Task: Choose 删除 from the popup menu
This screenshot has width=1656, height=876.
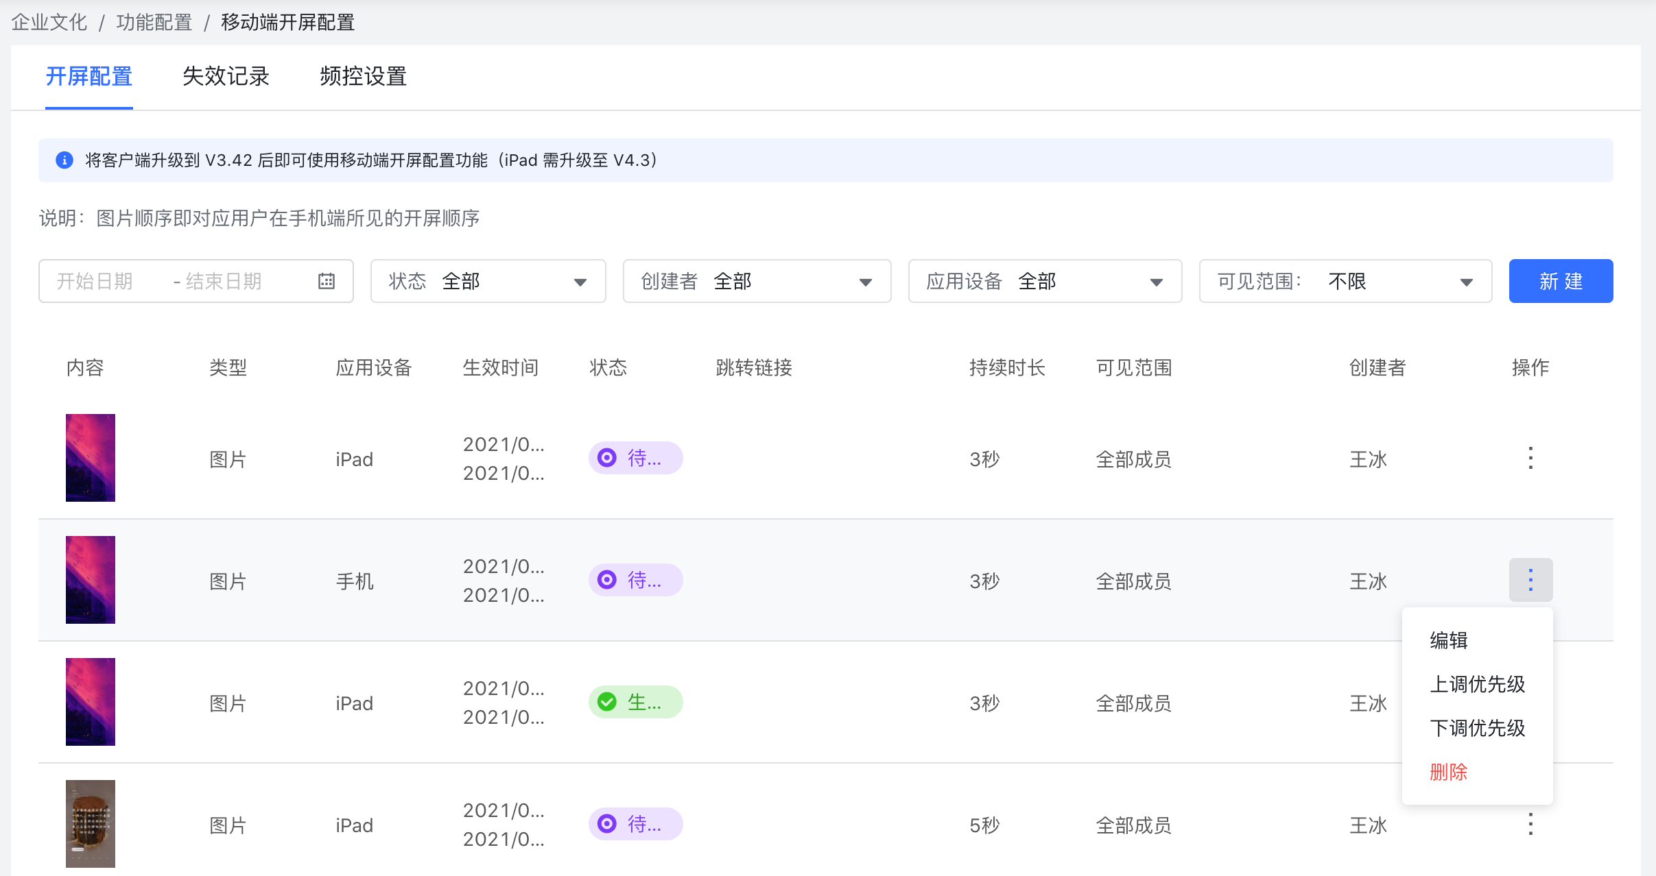Action: point(1448,772)
